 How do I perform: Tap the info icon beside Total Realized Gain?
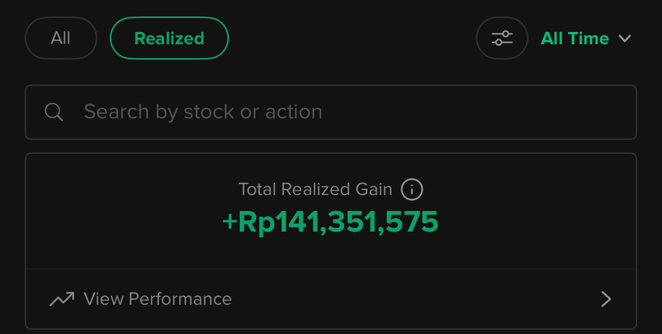(x=412, y=189)
